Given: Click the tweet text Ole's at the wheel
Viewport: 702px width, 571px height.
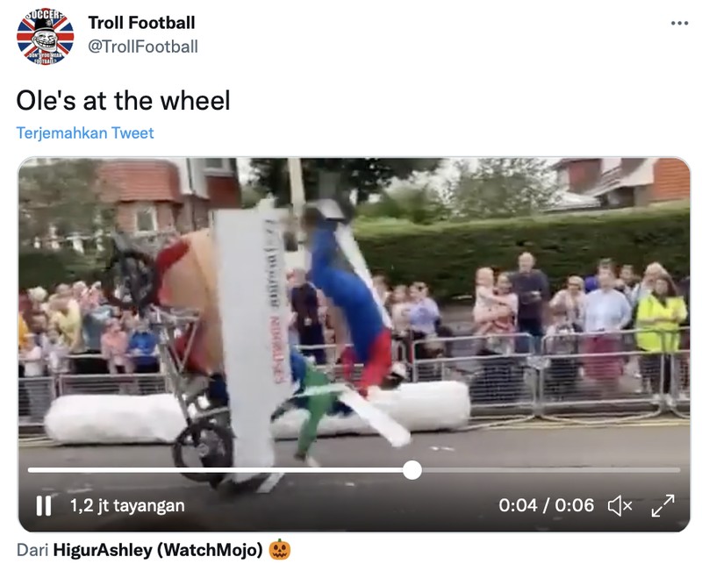Looking at the screenshot, I should point(123,101).
